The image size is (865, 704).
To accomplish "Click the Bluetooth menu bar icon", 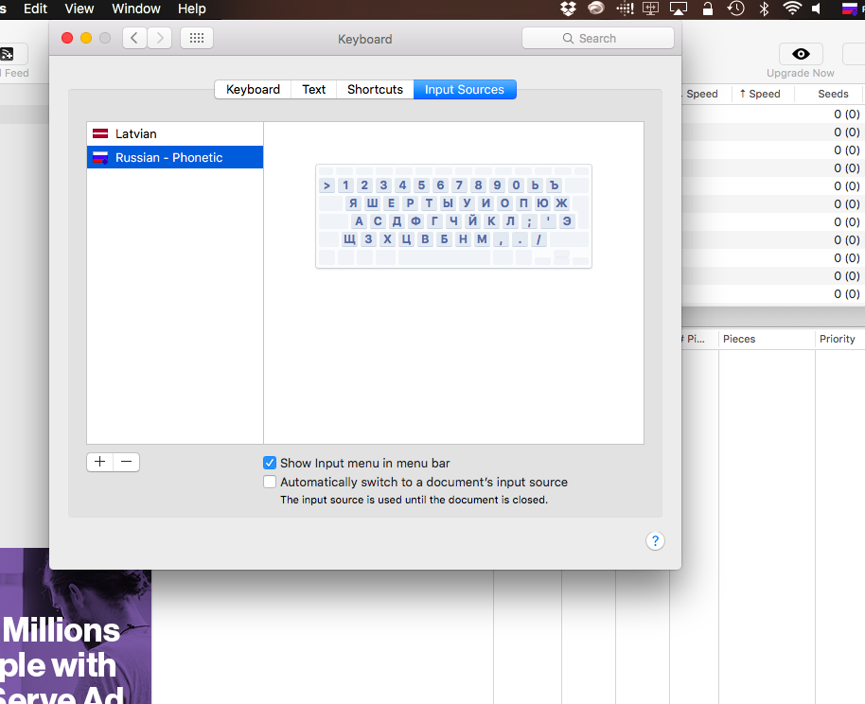I will 764,9.
